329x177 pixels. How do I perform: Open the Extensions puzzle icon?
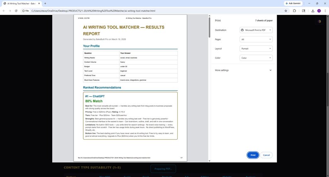pyautogui.click(x=294, y=11)
